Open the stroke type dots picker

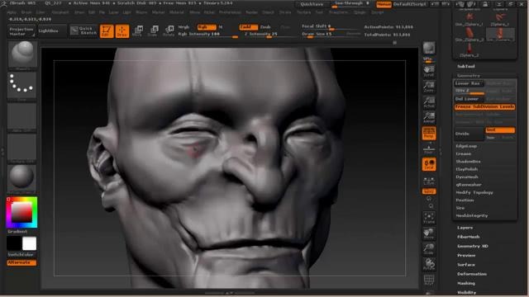pyautogui.click(x=22, y=86)
